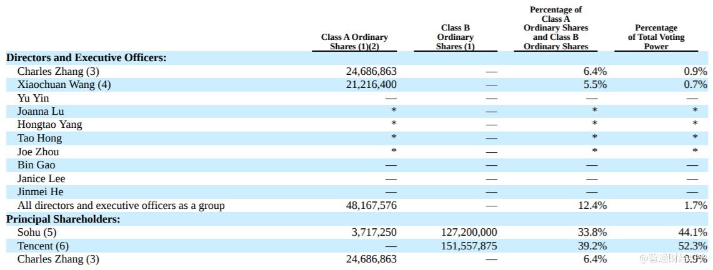Click the "Directors and Executive Officers:" section heading

click(86, 57)
